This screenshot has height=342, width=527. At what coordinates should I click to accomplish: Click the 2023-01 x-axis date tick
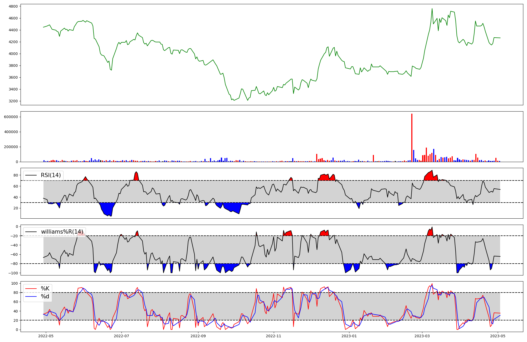tap(349, 336)
